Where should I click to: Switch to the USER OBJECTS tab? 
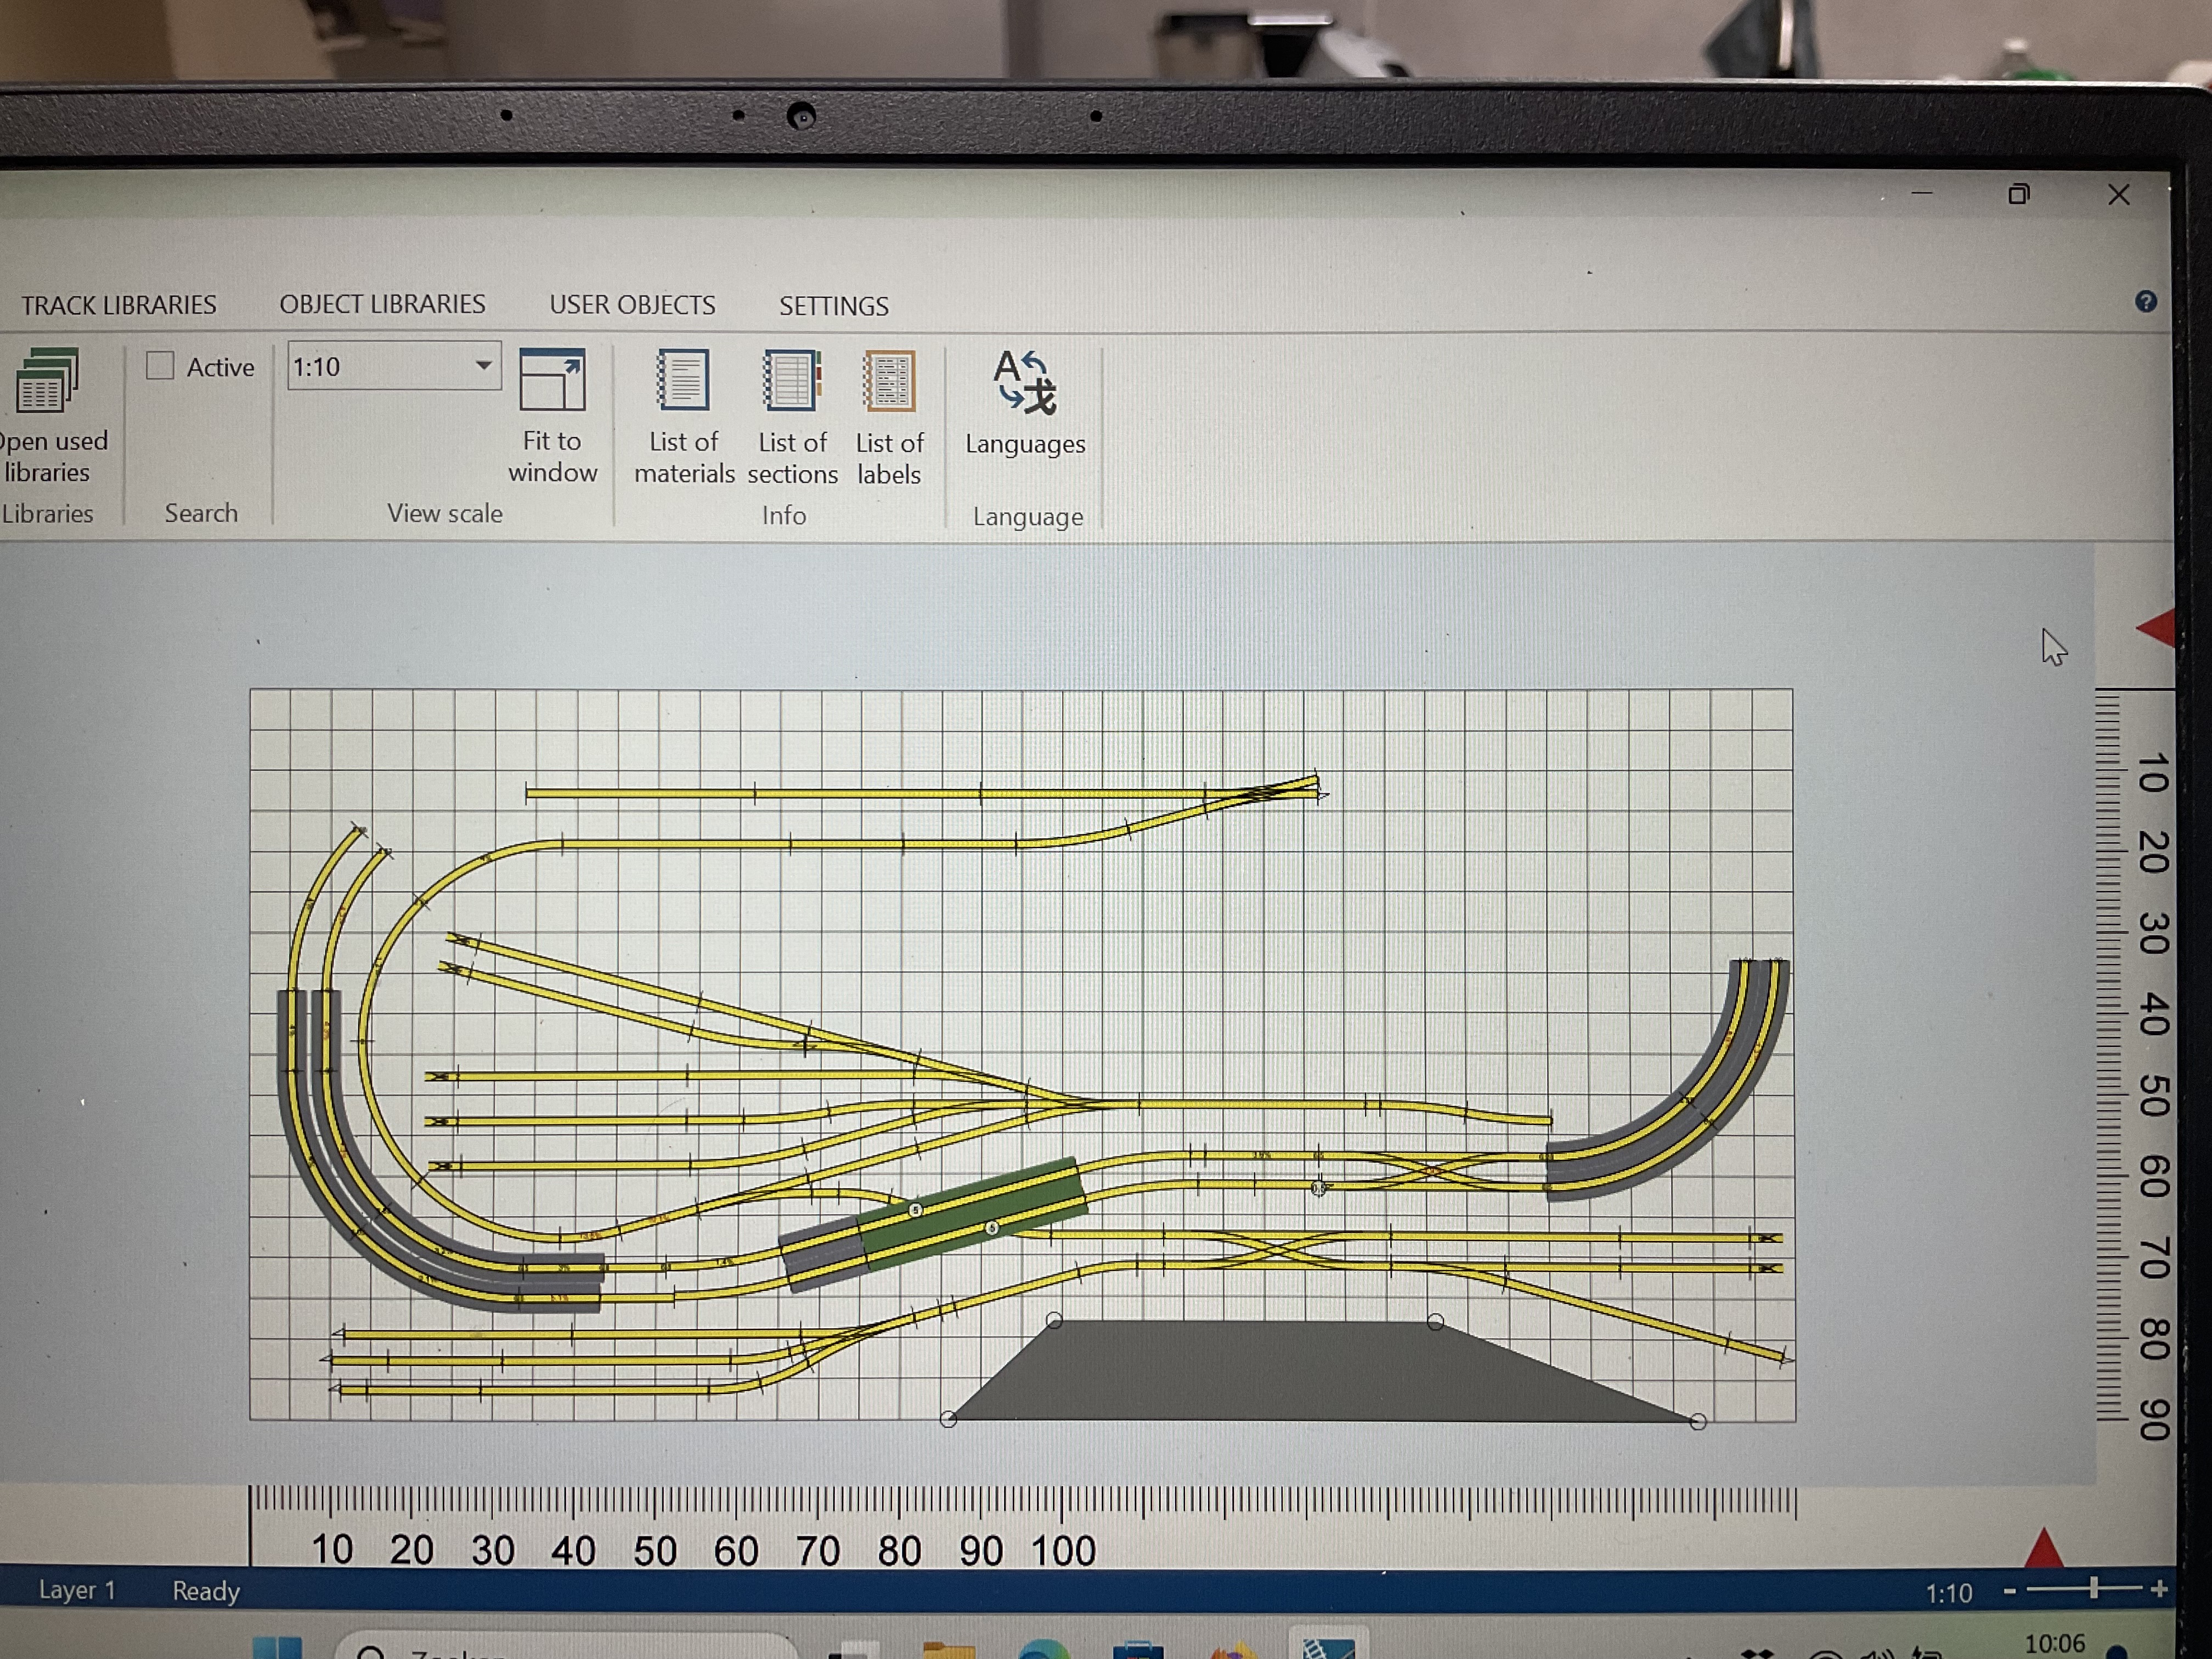point(632,305)
